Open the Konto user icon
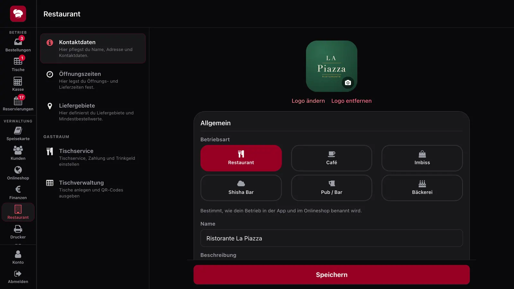 point(18,254)
